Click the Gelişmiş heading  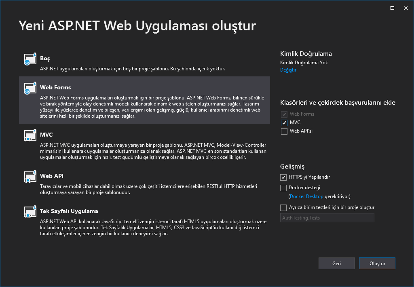pos(292,166)
